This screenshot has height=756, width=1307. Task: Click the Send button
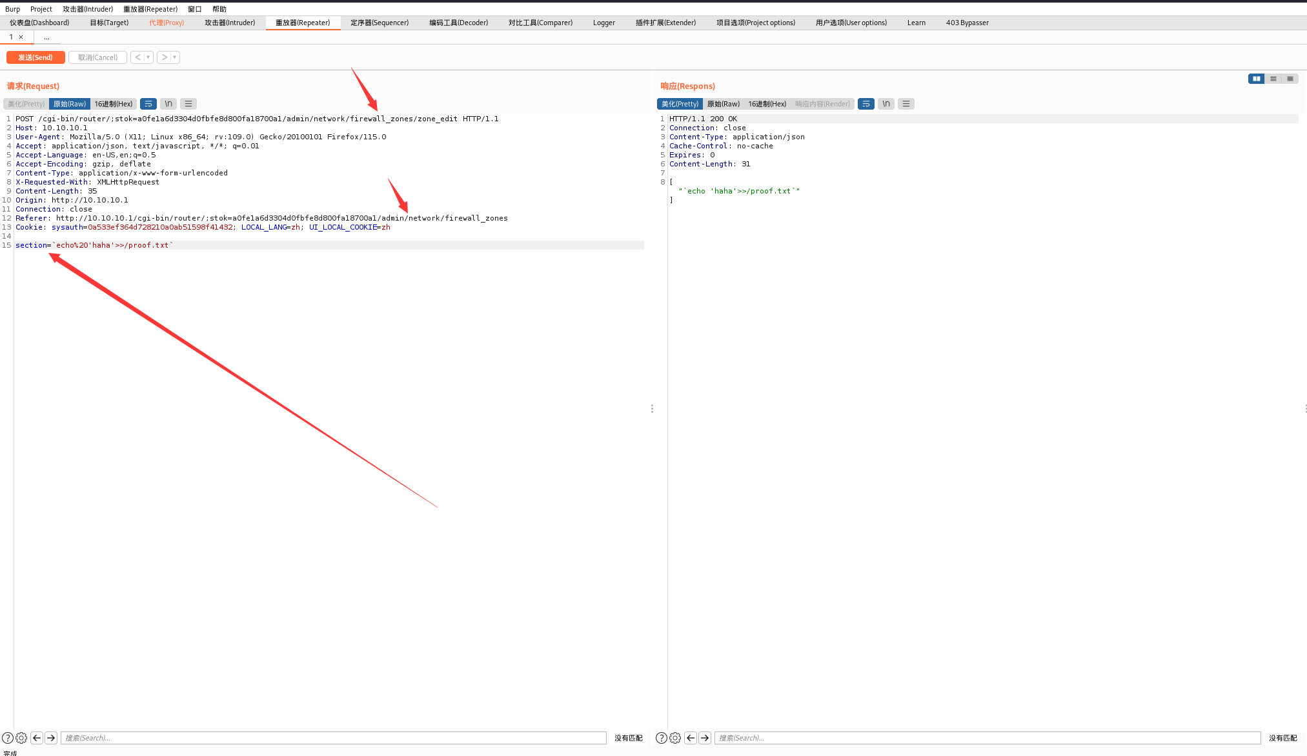[x=35, y=57]
